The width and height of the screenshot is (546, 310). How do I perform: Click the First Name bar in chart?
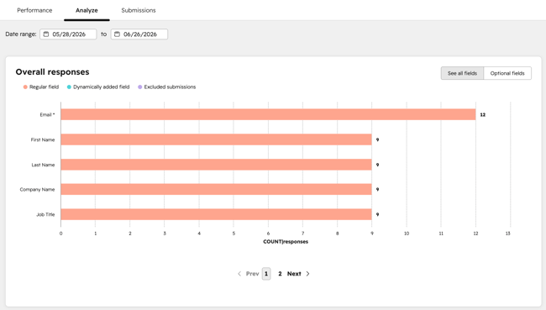click(216, 139)
